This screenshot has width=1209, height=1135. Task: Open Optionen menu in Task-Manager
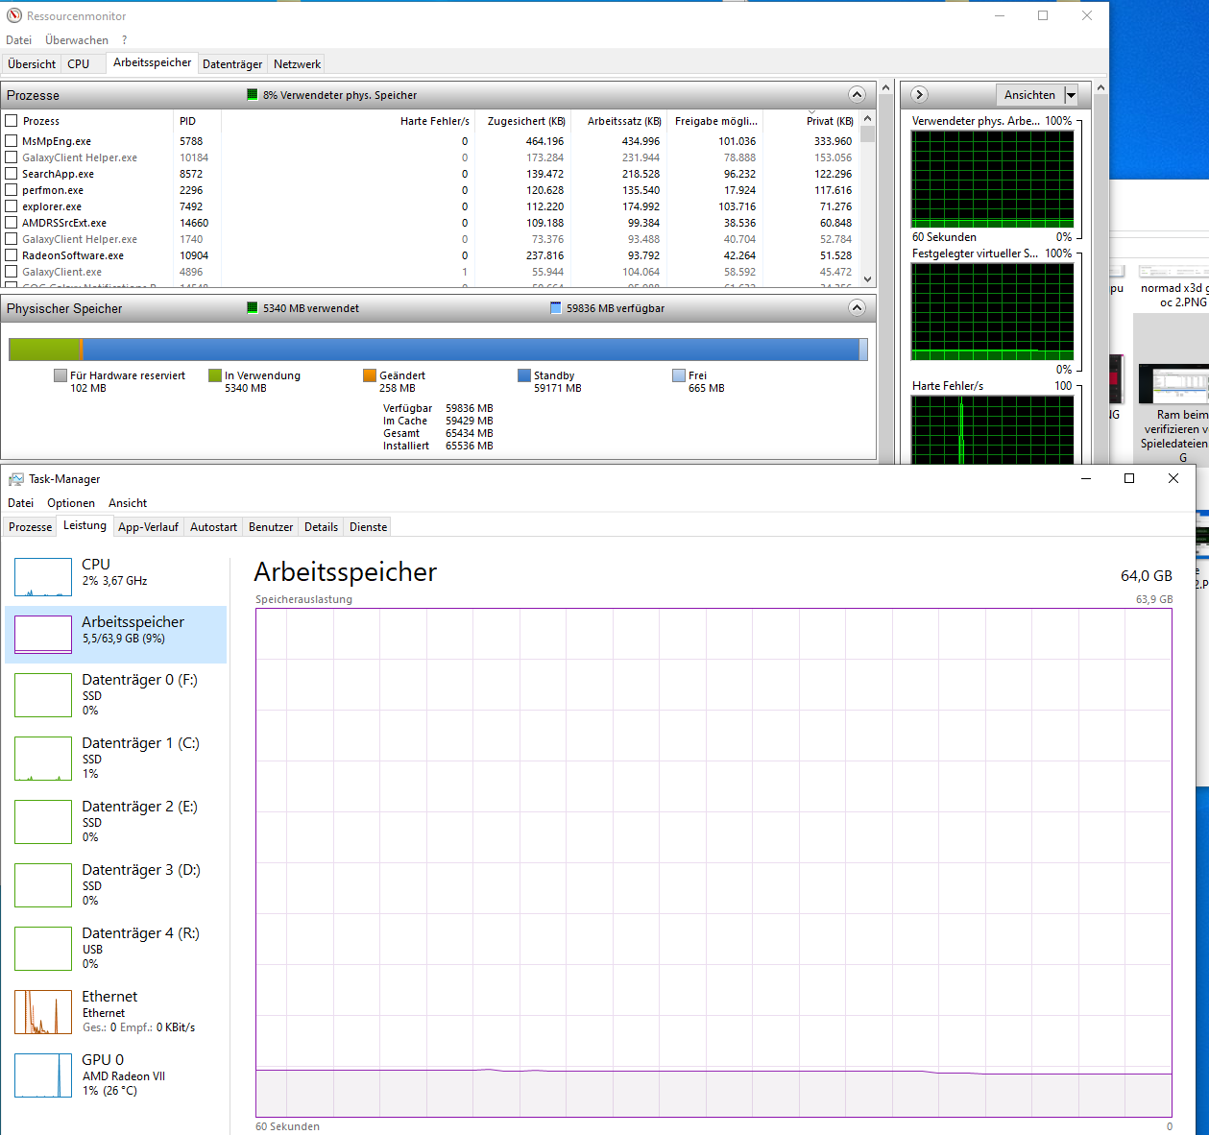tap(71, 503)
